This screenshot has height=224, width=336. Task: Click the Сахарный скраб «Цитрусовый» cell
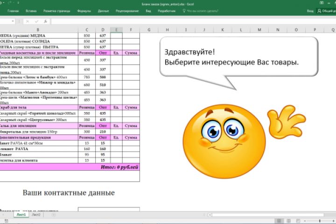click(x=39, y=119)
